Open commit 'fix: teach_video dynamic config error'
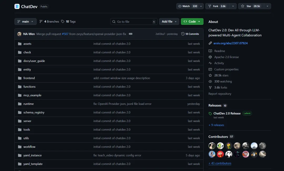284x171 pixels. (x=117, y=155)
